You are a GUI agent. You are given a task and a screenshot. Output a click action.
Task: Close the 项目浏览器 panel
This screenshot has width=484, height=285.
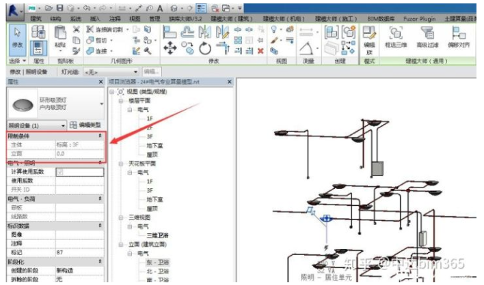[x=229, y=82]
